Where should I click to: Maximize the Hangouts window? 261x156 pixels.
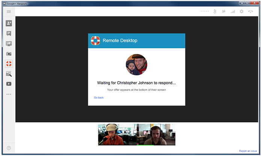coord(247,3)
